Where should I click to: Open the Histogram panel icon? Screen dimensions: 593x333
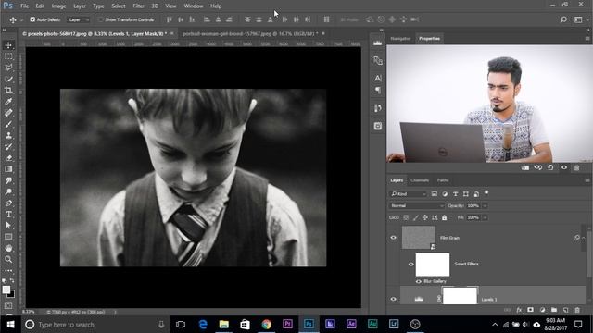point(377,43)
